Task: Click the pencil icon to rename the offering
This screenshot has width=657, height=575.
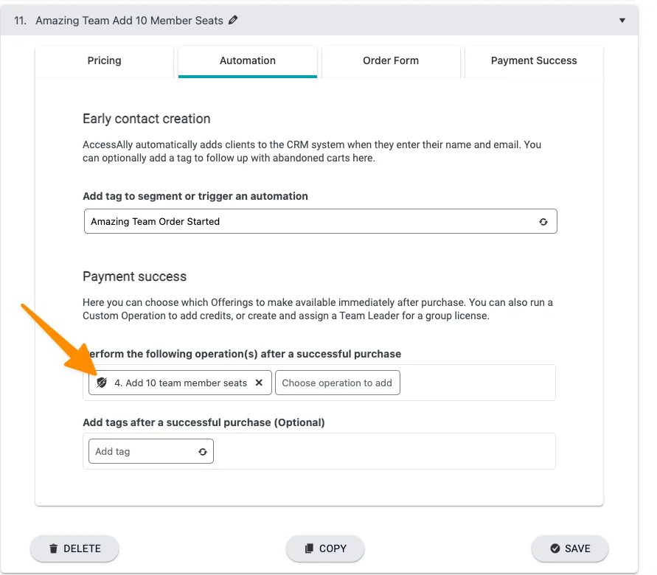Action: coord(233,21)
